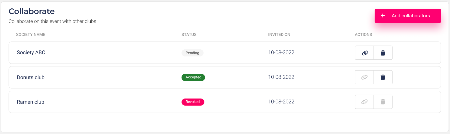Click the Society Name column header
The width and height of the screenshot is (450, 134).
tap(31, 35)
